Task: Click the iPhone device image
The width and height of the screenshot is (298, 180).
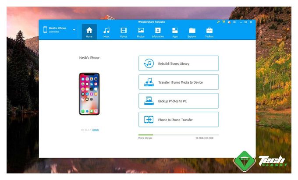Action: point(89,94)
